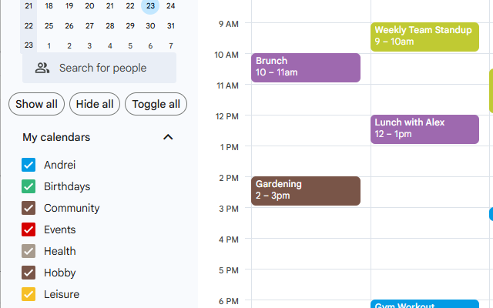Disable the Hobby calendar checkbox
This screenshot has width=493, height=308.
(29, 273)
